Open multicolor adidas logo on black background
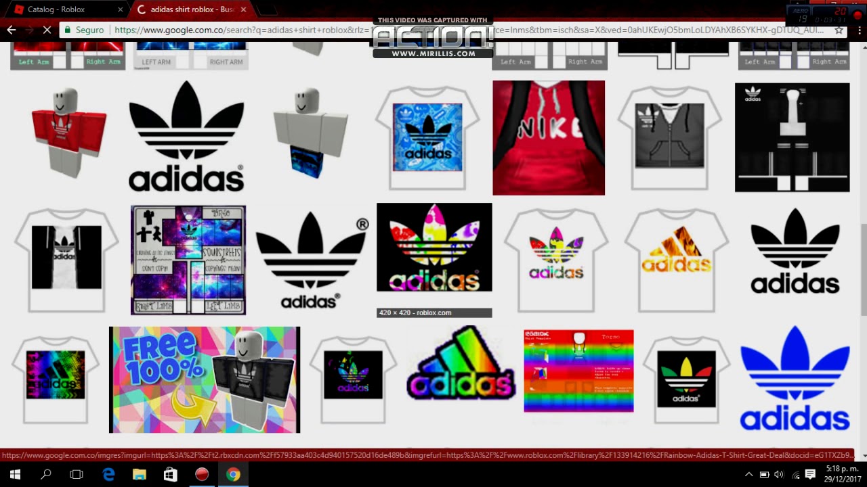 434,248
